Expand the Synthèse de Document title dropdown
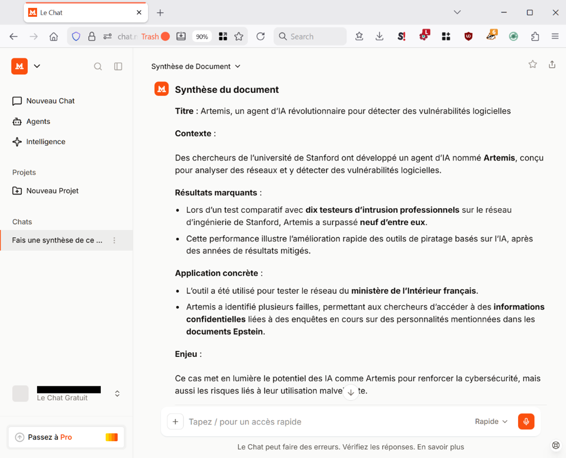The image size is (566, 458). click(x=238, y=66)
